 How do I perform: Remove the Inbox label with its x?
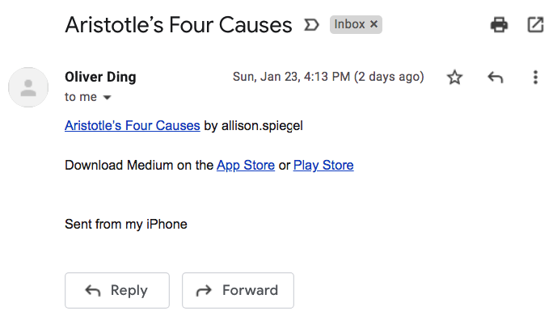(x=373, y=24)
